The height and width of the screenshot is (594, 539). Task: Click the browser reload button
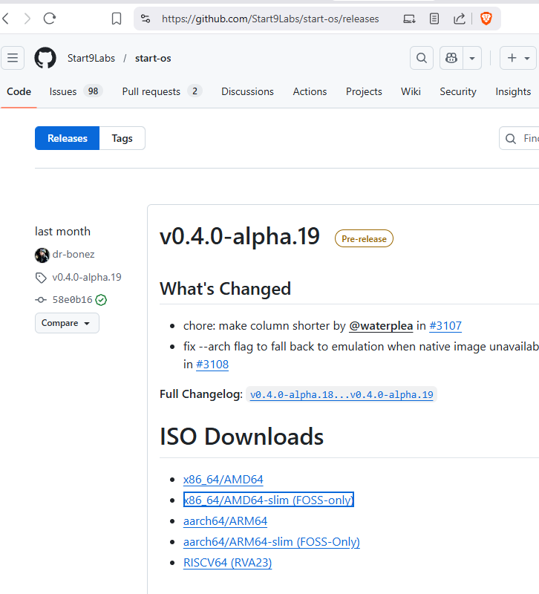[50, 19]
